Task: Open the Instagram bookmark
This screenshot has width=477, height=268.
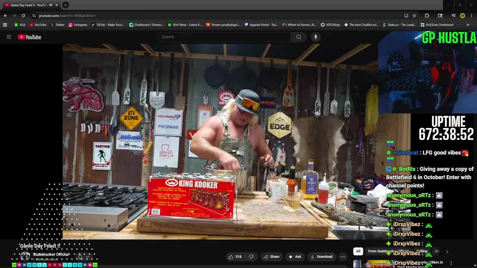Action: pyautogui.click(x=78, y=25)
